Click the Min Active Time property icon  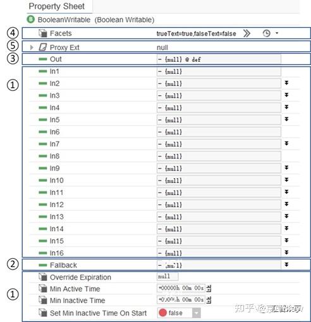[43, 289]
